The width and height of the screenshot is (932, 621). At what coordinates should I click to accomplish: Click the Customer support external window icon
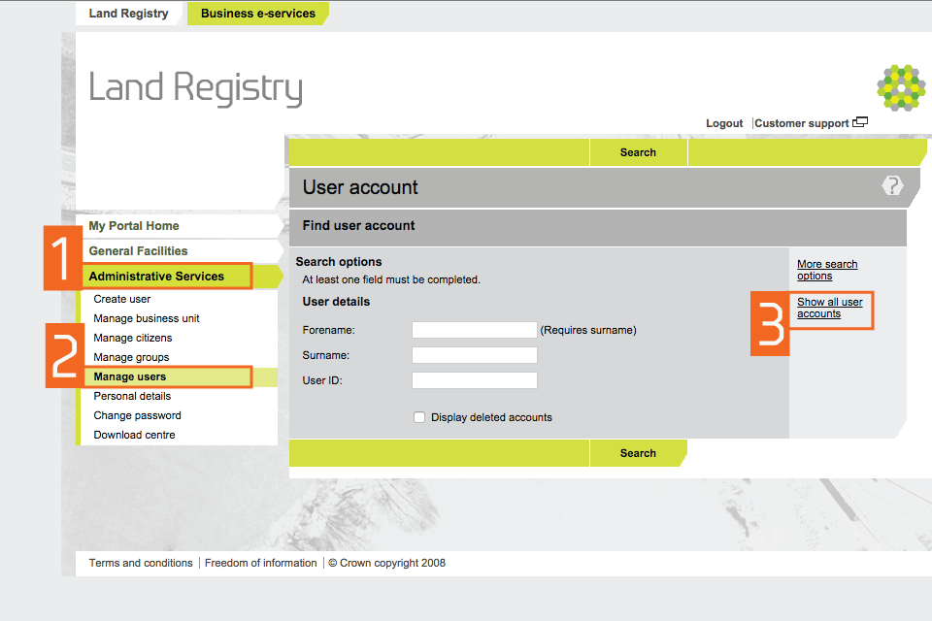click(860, 123)
